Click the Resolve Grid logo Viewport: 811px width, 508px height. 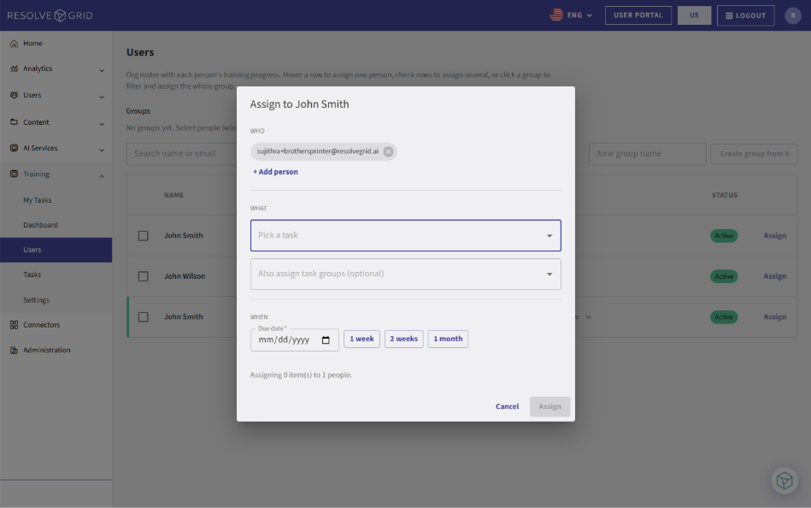50,15
